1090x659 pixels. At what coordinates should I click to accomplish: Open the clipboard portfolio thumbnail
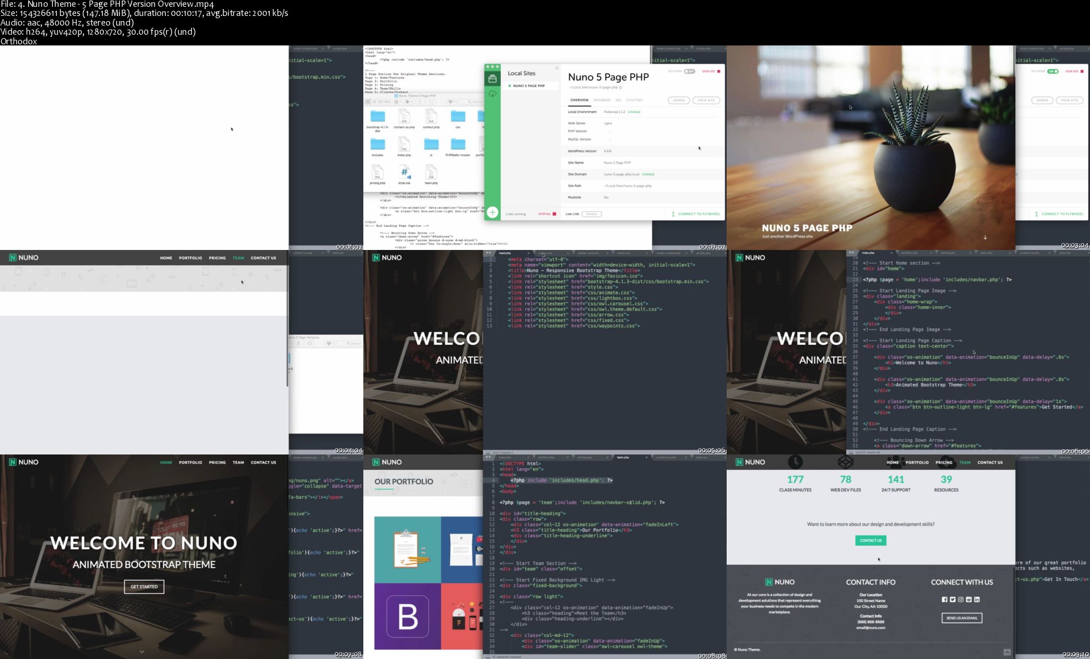[407, 549]
